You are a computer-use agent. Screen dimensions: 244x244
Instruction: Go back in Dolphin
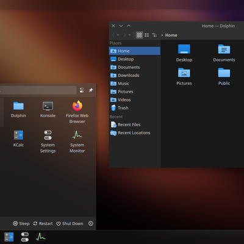[x=113, y=35]
